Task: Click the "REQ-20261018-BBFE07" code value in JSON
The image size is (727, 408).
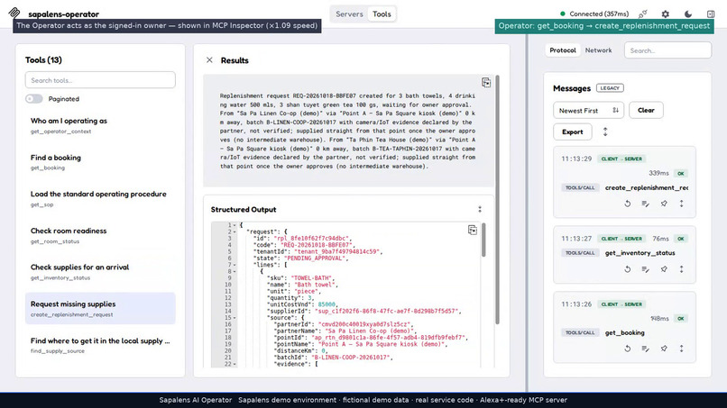Action: [317, 245]
